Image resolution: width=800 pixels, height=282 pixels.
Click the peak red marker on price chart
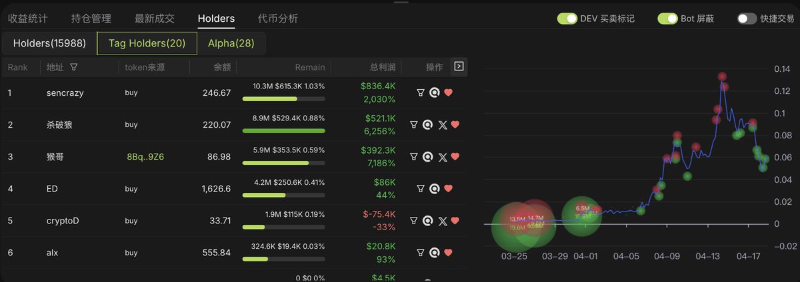pyautogui.click(x=722, y=78)
